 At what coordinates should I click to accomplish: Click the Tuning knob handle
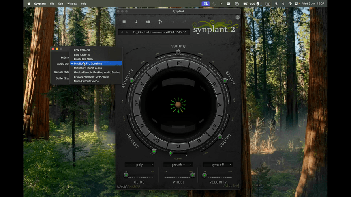pos(178,52)
